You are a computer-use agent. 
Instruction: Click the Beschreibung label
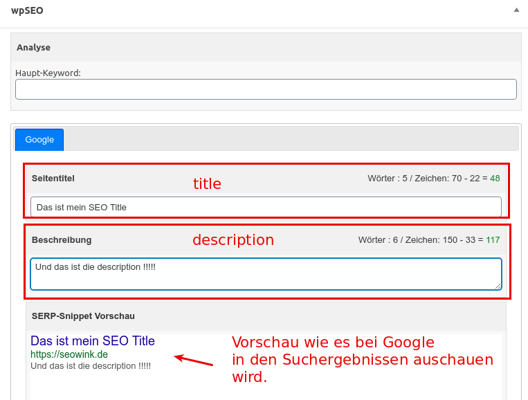coord(62,239)
